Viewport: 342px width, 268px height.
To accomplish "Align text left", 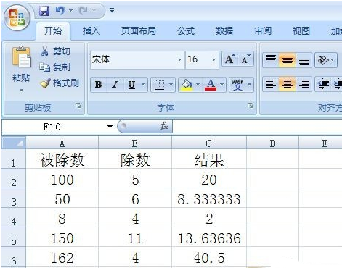I will tap(271, 84).
